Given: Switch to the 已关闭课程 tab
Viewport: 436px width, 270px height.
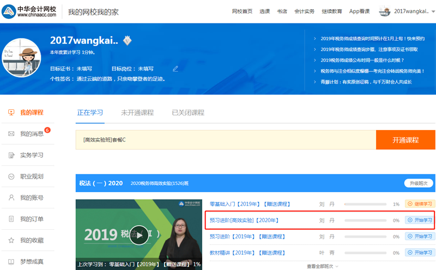Looking at the screenshot, I should click(x=188, y=113).
